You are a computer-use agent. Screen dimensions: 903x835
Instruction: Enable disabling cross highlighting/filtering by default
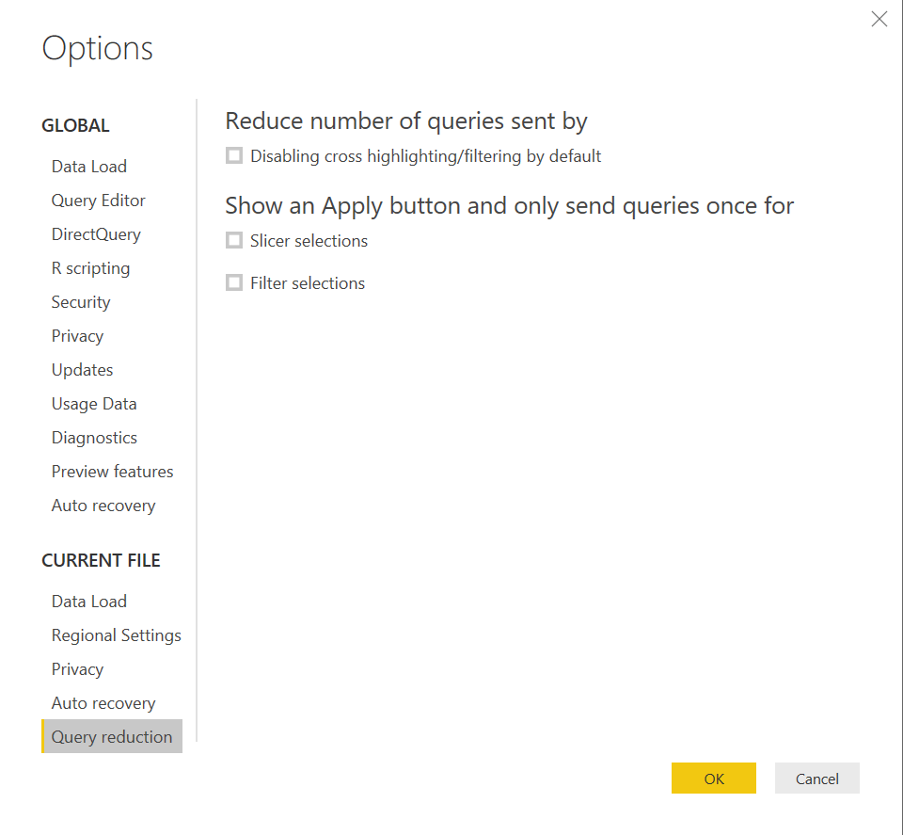233,155
